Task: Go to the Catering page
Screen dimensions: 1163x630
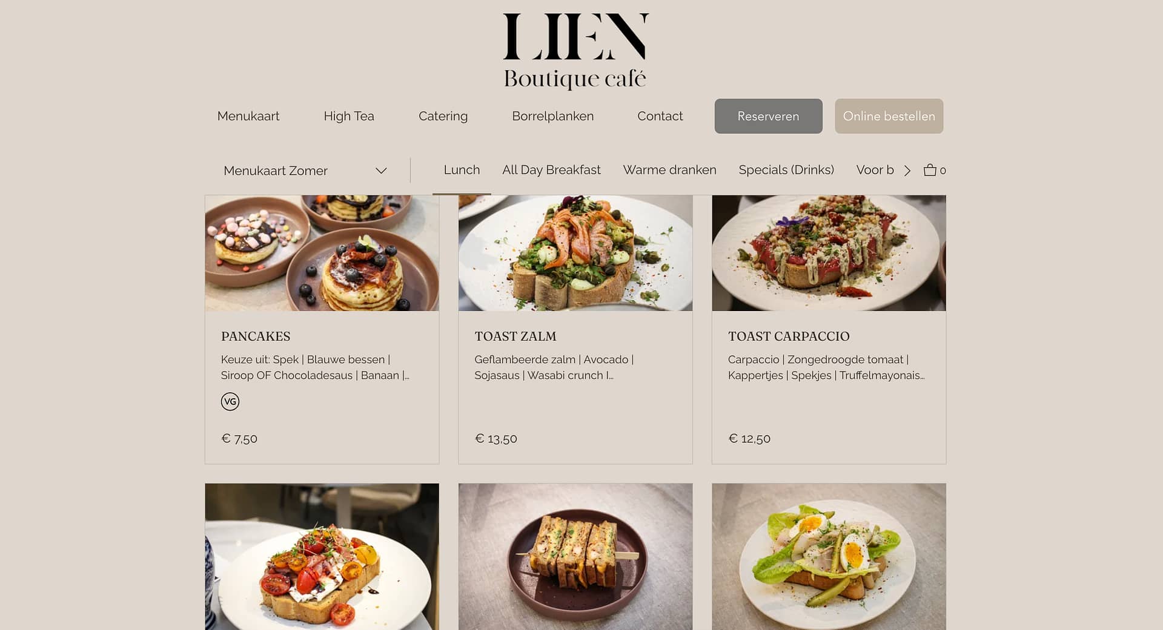Action: coord(443,116)
